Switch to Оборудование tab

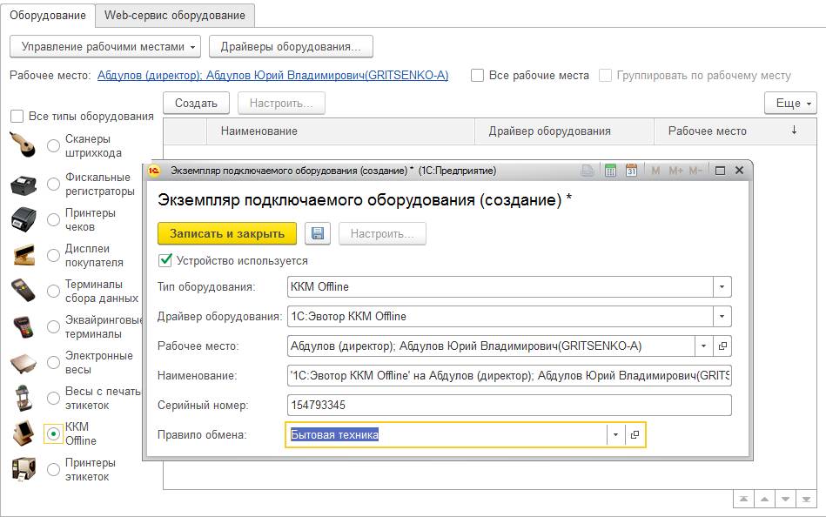(x=47, y=16)
